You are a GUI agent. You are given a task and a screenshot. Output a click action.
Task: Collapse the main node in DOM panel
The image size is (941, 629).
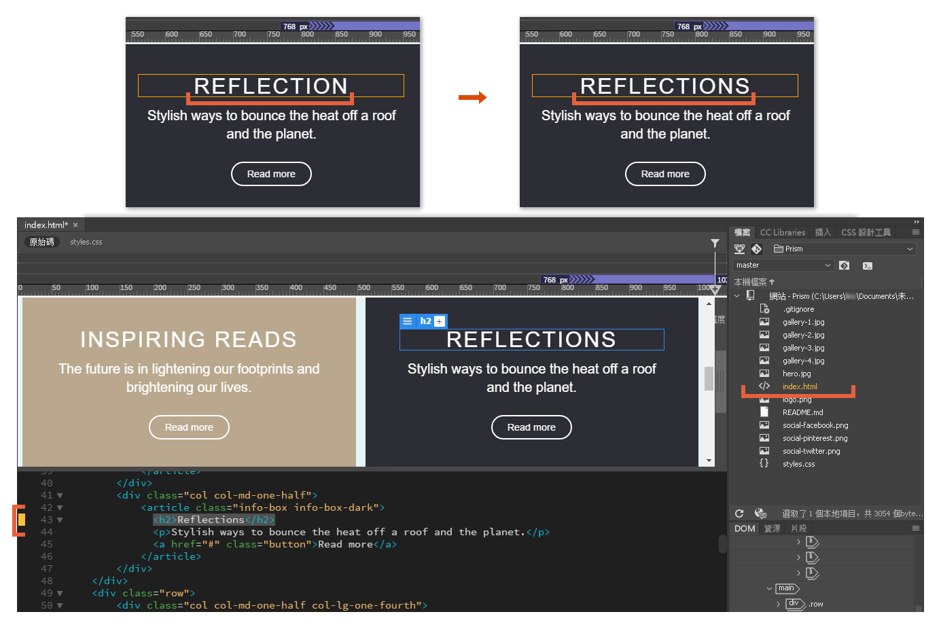pyautogui.click(x=769, y=588)
